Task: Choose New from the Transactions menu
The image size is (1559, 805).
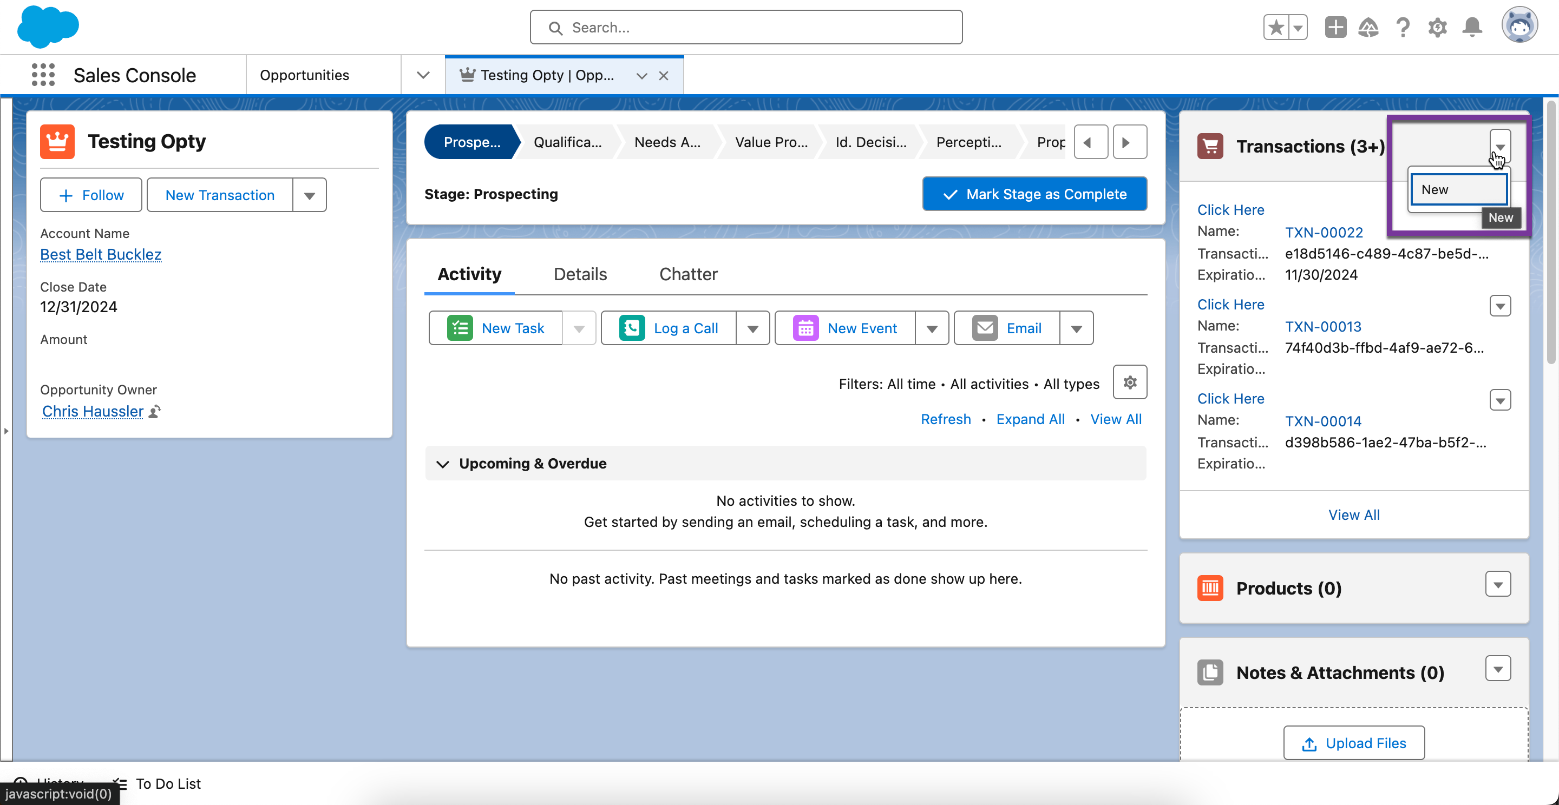Action: (1458, 189)
